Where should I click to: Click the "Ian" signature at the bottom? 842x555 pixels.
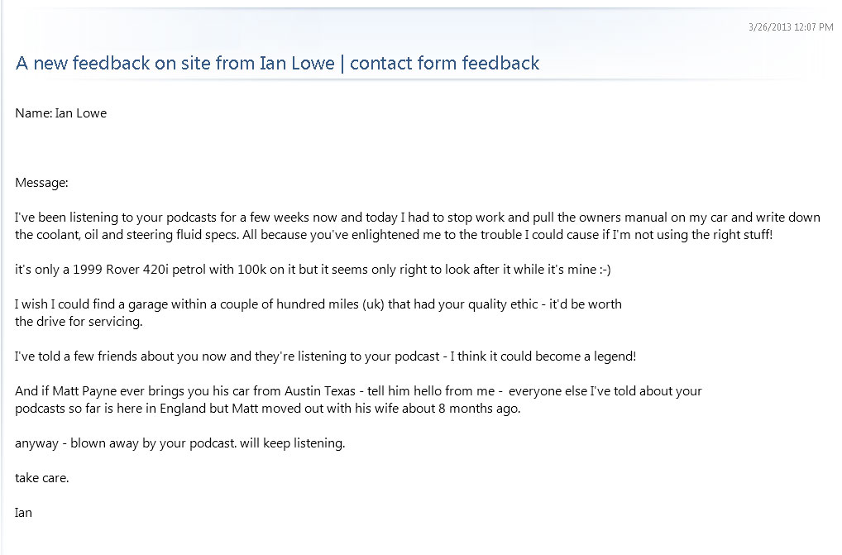pyautogui.click(x=23, y=513)
